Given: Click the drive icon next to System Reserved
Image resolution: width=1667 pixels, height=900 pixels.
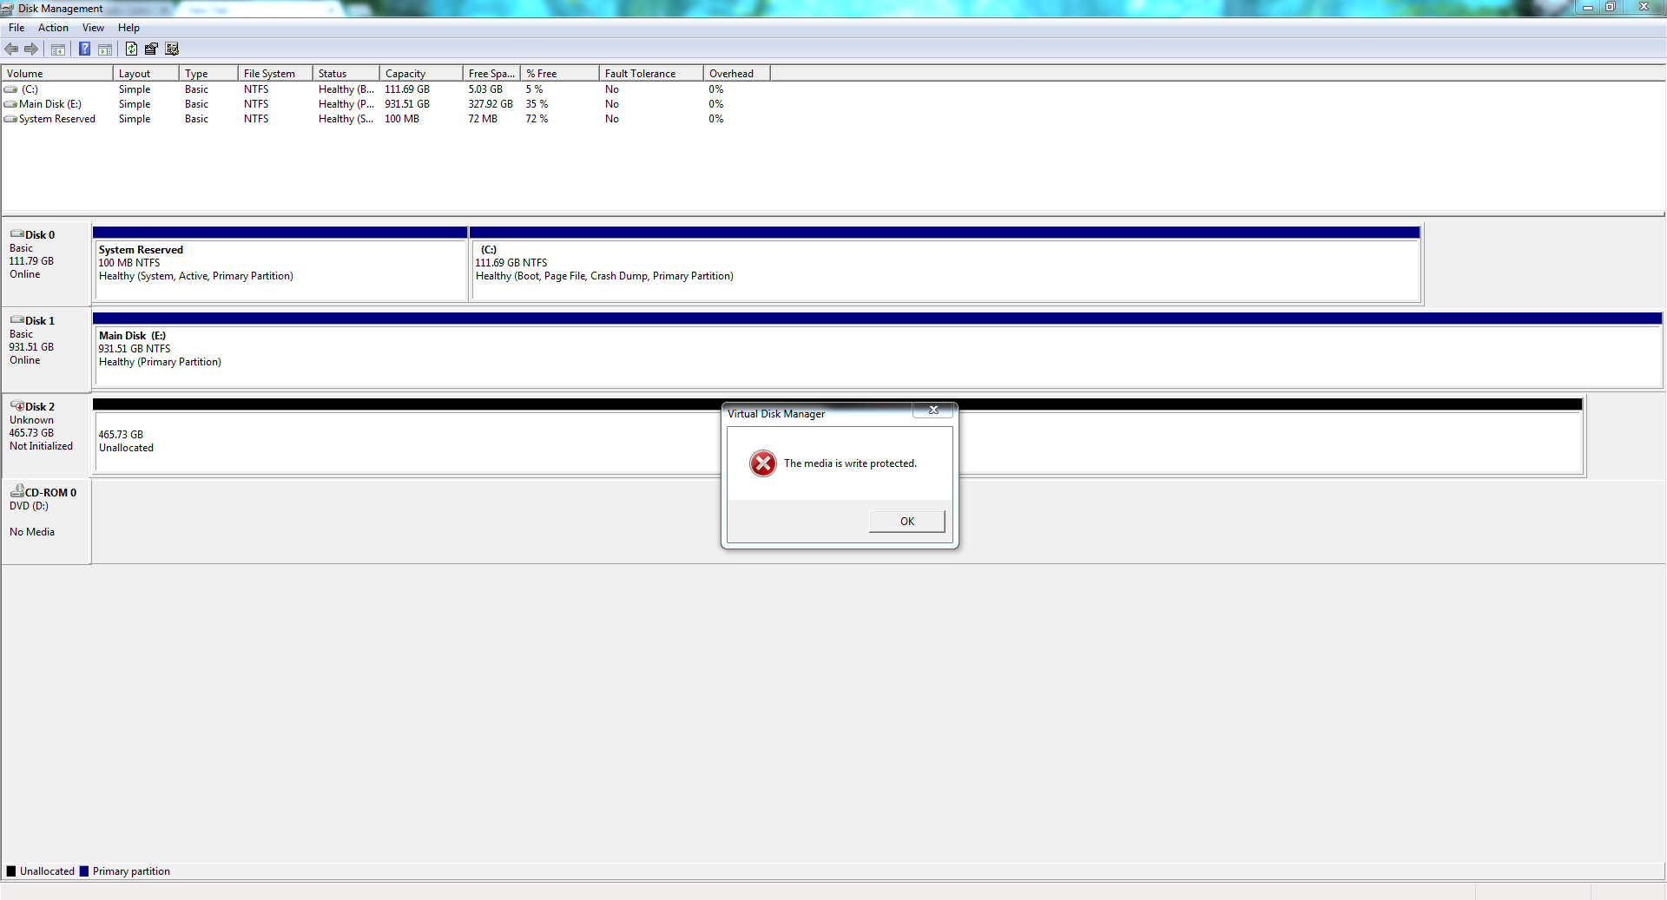Looking at the screenshot, I should click(10, 119).
